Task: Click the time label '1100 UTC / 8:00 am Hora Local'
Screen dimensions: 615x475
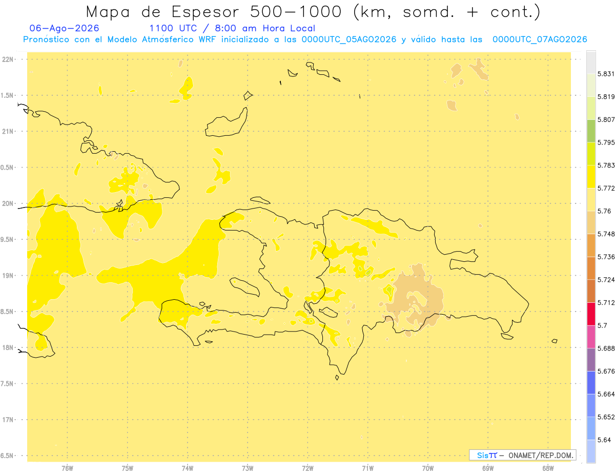Action: point(232,28)
